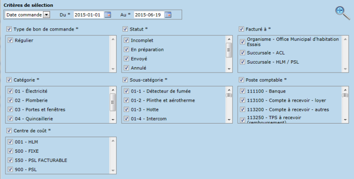
Task: Uncheck Succursale - ACL
Action: click(x=242, y=53)
